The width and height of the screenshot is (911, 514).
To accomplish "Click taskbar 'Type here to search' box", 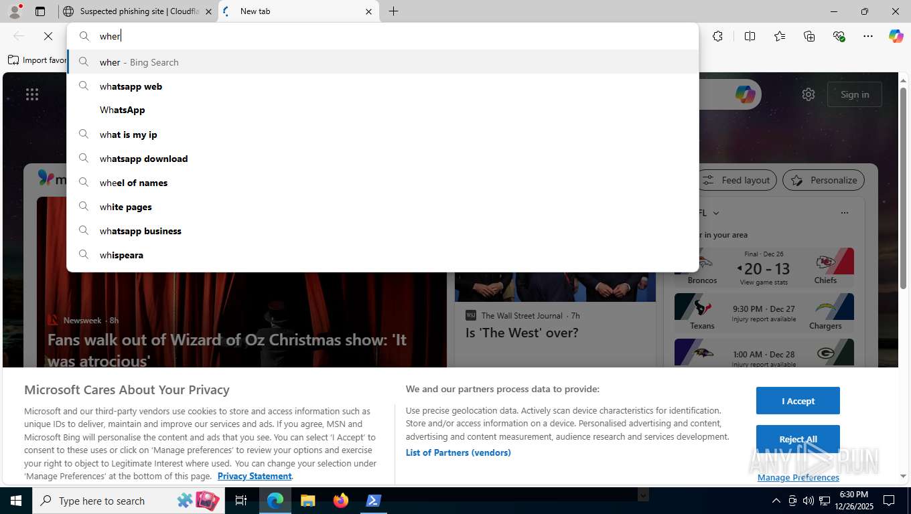I will click(127, 501).
